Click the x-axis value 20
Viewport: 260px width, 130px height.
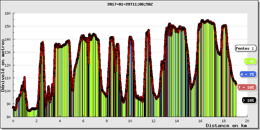(x=247, y=121)
